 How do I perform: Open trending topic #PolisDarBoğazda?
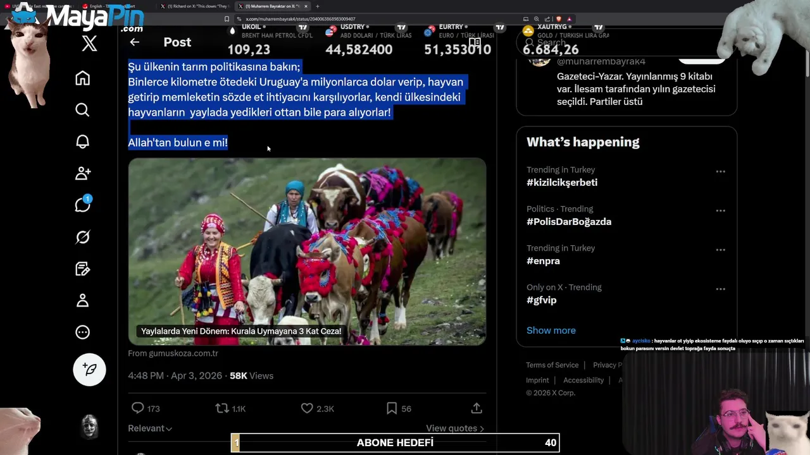[x=569, y=222]
